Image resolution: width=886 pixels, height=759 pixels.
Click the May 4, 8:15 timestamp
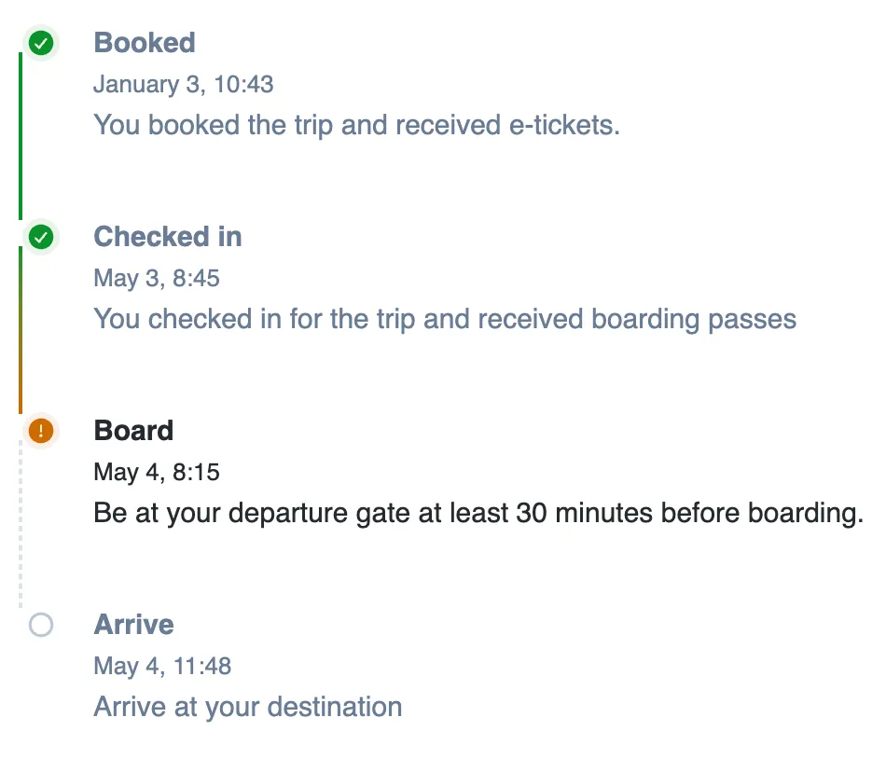coord(157,473)
